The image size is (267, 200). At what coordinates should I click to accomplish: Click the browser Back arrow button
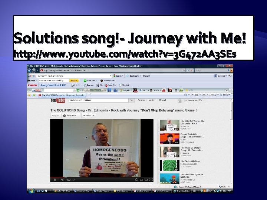coord(29,70)
